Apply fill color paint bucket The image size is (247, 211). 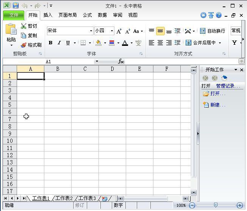coord(98,43)
